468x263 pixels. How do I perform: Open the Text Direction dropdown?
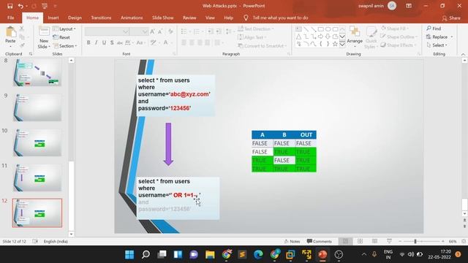[x=255, y=29]
